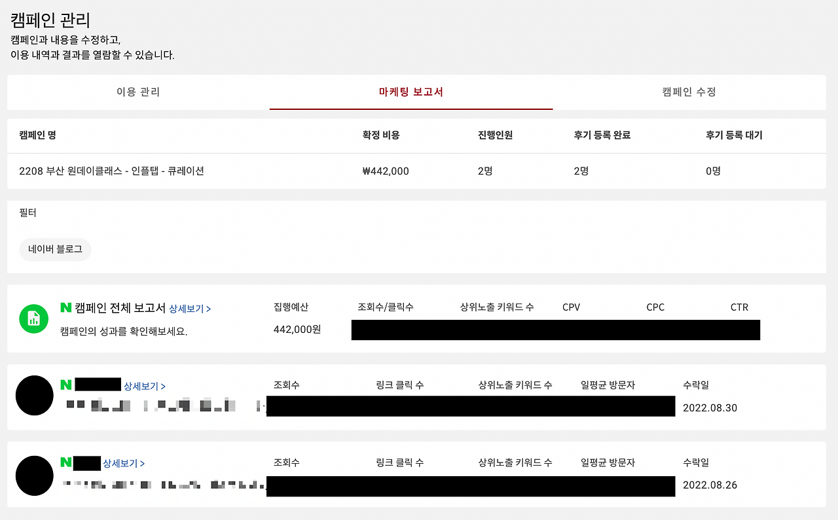Expand the chevron after 캠페인 전체 보고서 상세보기
Image resolution: width=838 pixels, height=520 pixels.
click(x=210, y=309)
